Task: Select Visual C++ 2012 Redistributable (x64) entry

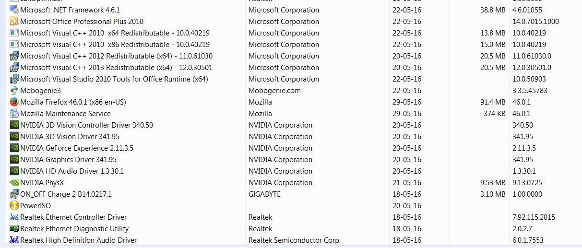Action: pos(116,56)
